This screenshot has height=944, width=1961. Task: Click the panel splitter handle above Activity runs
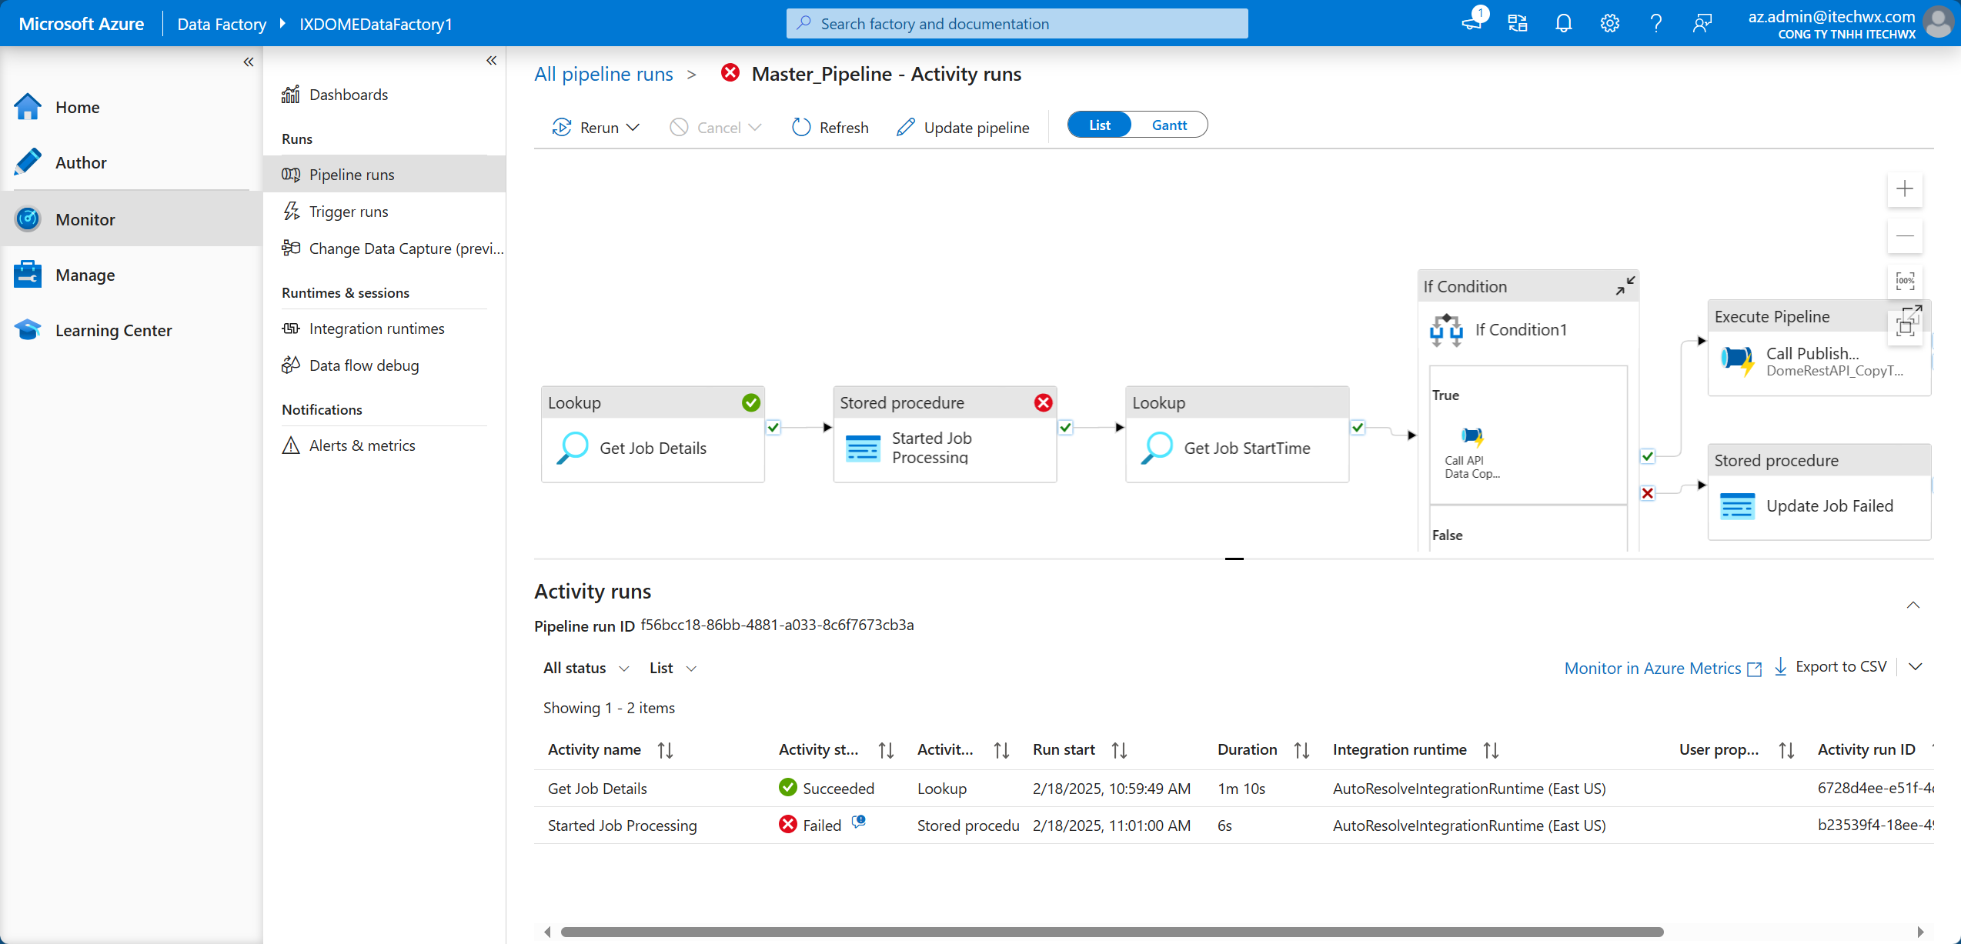[x=1234, y=559]
